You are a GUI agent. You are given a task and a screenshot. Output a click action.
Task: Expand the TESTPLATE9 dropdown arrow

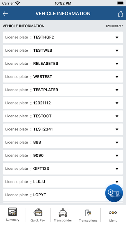pos(117,90)
